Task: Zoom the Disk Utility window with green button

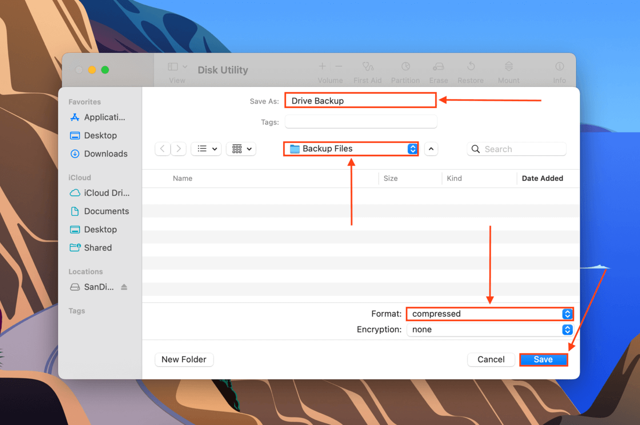Action: pos(105,70)
